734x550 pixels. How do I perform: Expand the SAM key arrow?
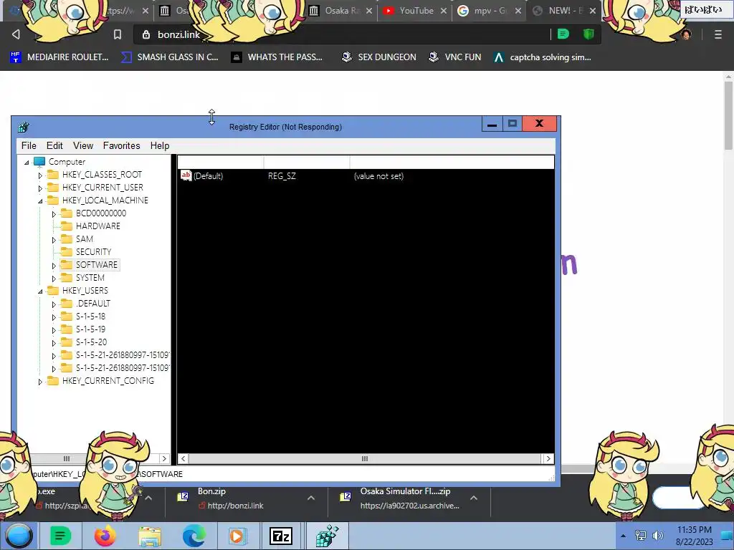click(54, 240)
